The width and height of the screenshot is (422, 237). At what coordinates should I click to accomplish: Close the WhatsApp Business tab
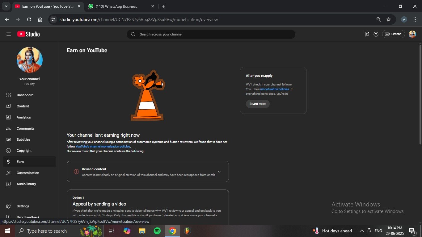point(153,6)
